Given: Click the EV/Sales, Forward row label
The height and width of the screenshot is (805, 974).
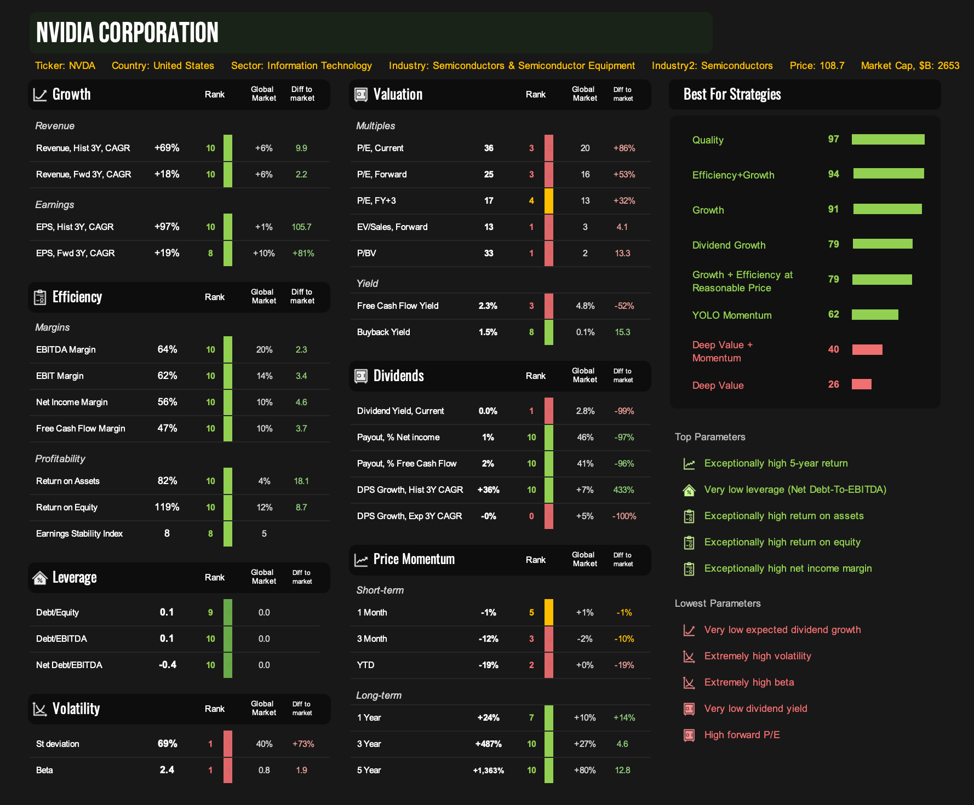Looking at the screenshot, I should click(x=392, y=227).
